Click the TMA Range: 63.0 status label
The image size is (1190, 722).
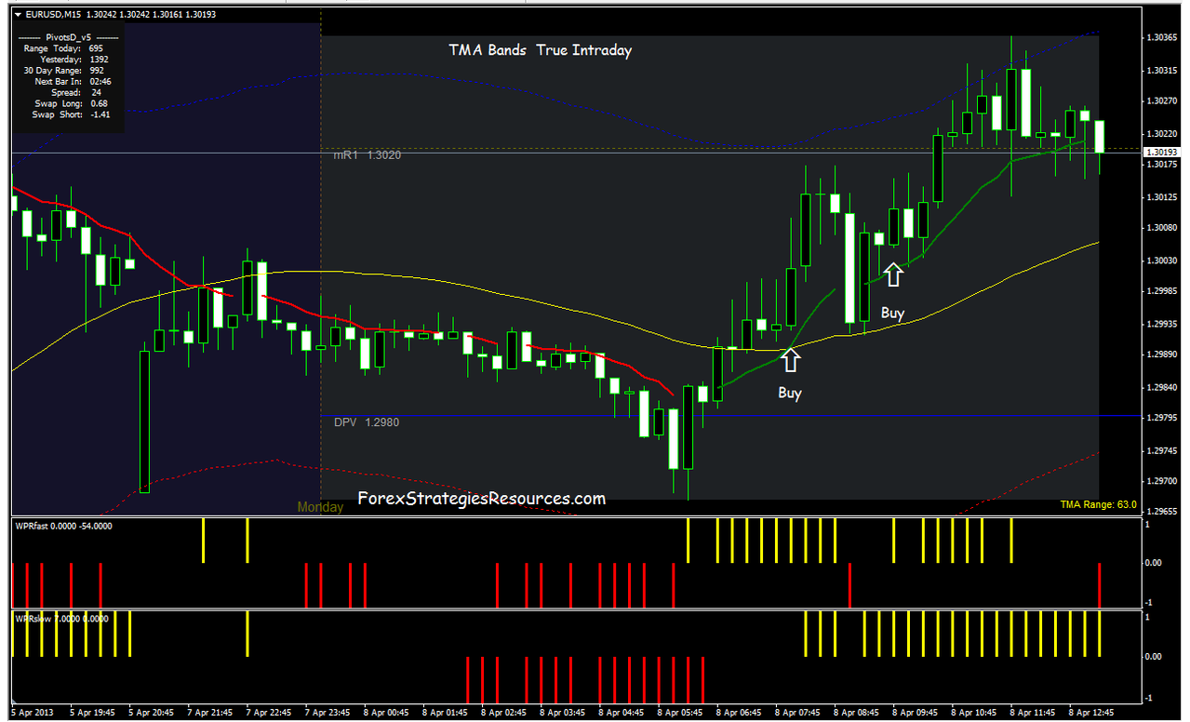1099,503
